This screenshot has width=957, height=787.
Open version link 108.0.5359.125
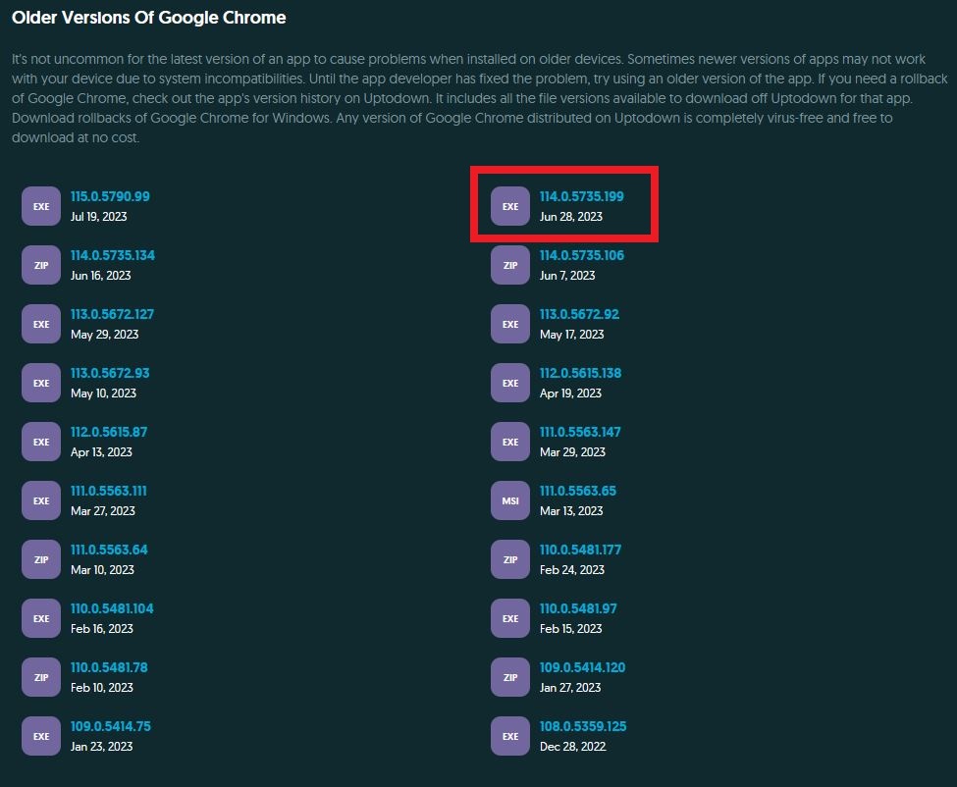pos(583,726)
